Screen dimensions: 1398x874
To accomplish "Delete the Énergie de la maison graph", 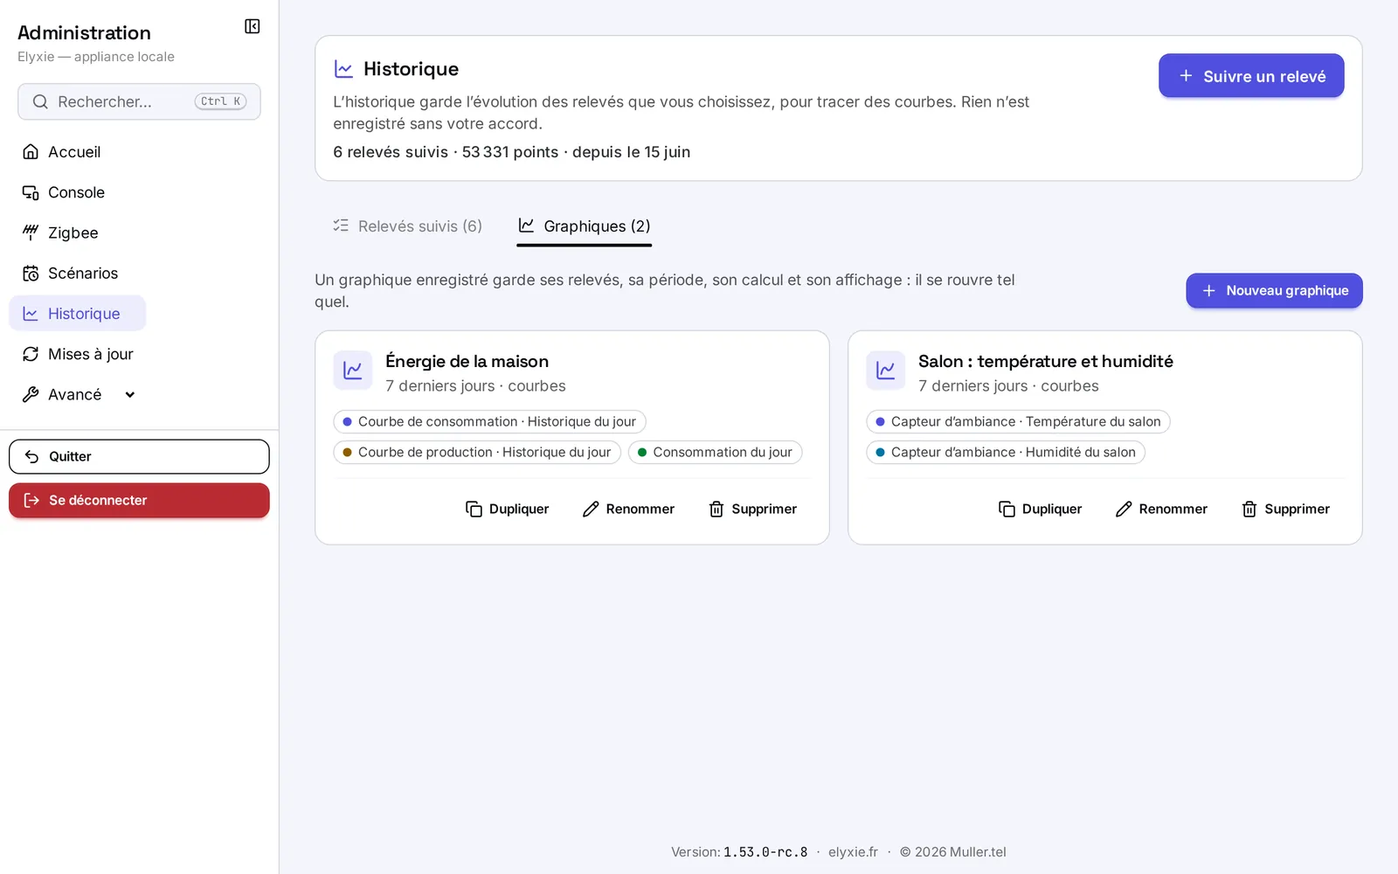I will [752, 509].
